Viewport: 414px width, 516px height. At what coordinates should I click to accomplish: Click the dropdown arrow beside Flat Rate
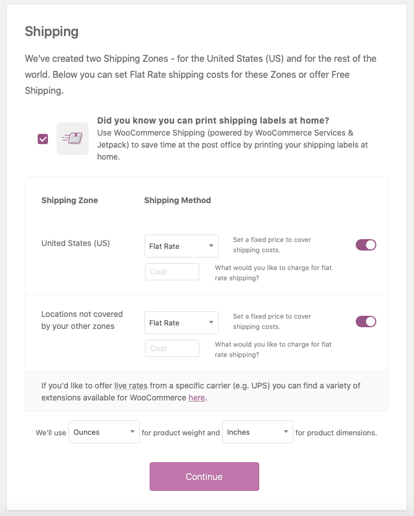click(x=210, y=245)
